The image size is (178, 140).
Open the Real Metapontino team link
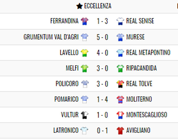pos(148,52)
